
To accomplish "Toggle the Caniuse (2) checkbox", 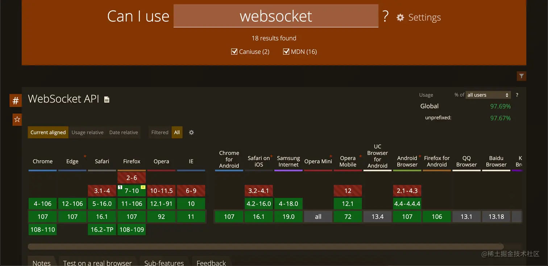I will (234, 51).
